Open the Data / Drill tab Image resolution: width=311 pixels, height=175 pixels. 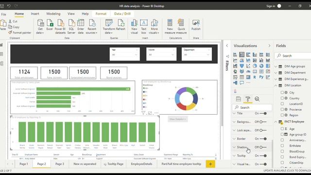pos(122,14)
